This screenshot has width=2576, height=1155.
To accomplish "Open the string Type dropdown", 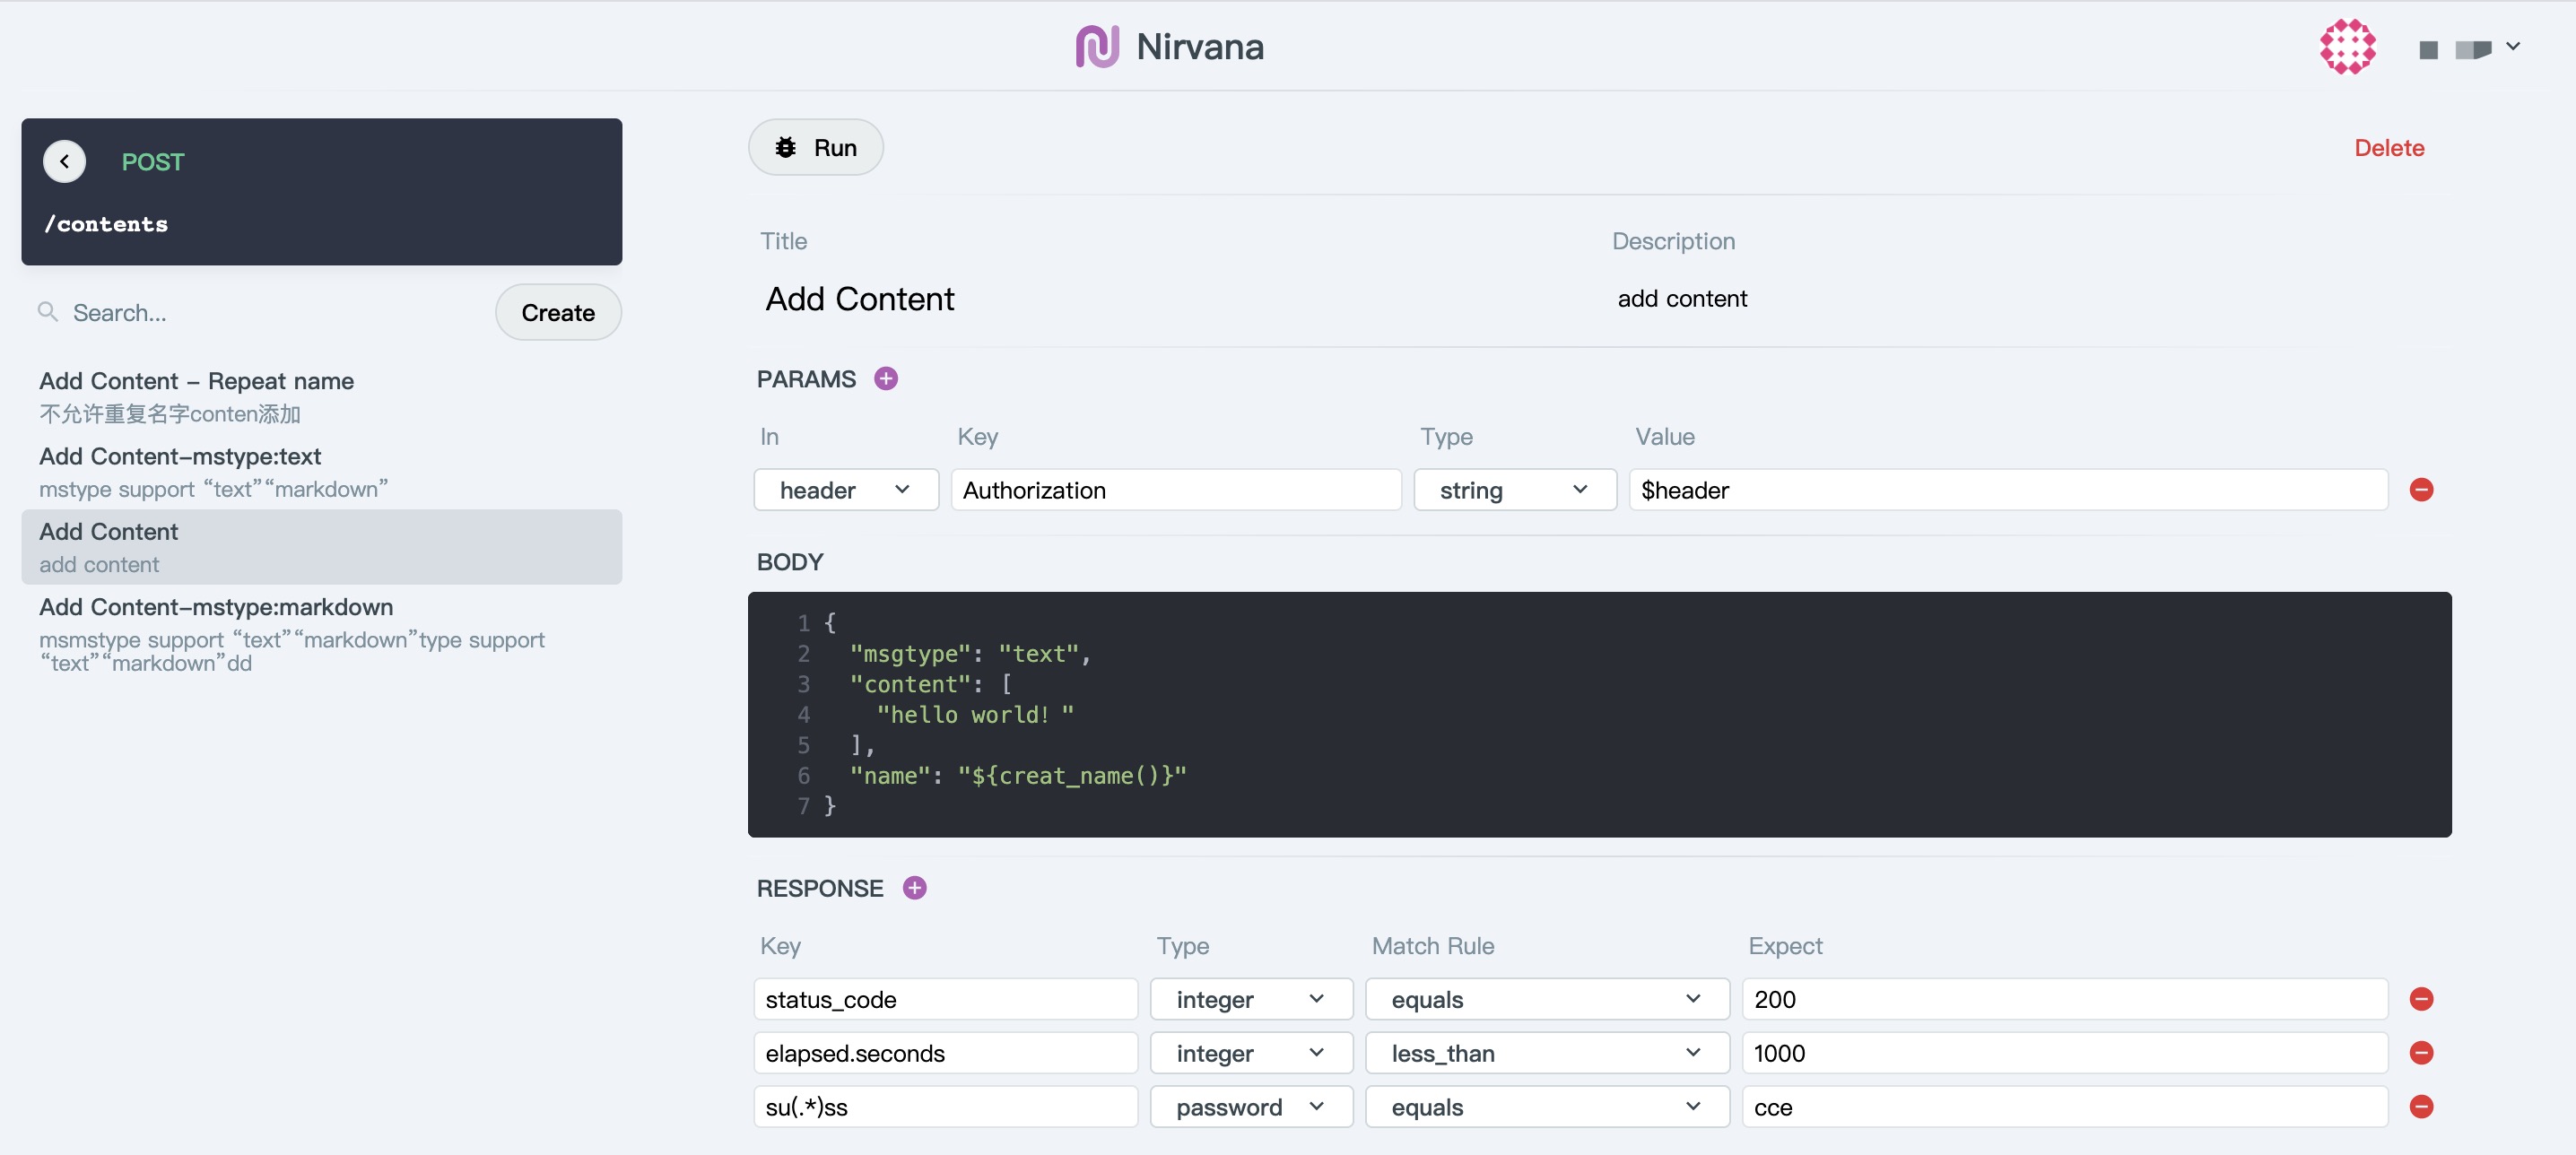I will 1514,490.
